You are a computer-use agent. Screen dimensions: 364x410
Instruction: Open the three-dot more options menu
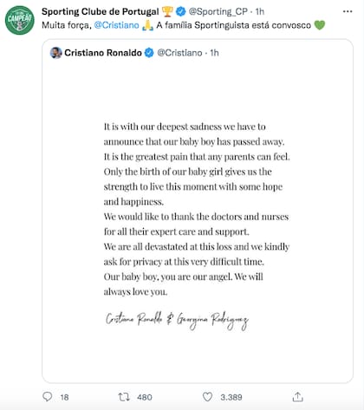point(348,11)
